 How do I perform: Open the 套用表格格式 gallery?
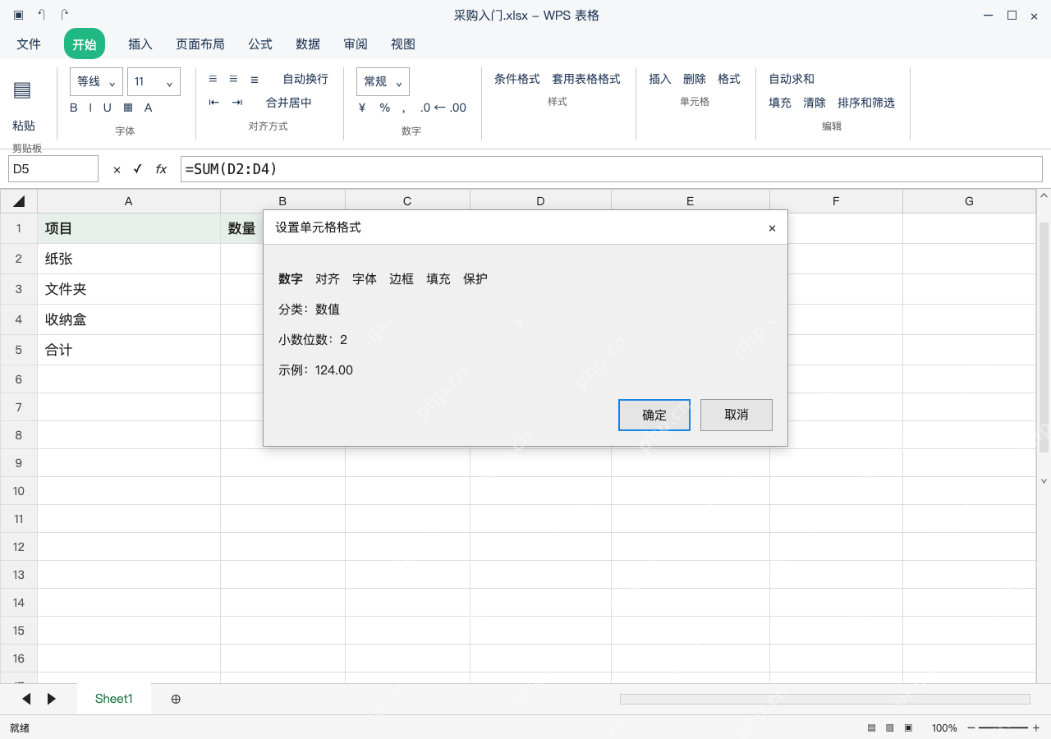click(586, 79)
